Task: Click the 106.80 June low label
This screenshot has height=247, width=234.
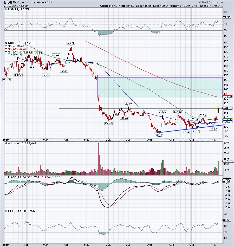Action: pyautogui.click(x=108, y=123)
